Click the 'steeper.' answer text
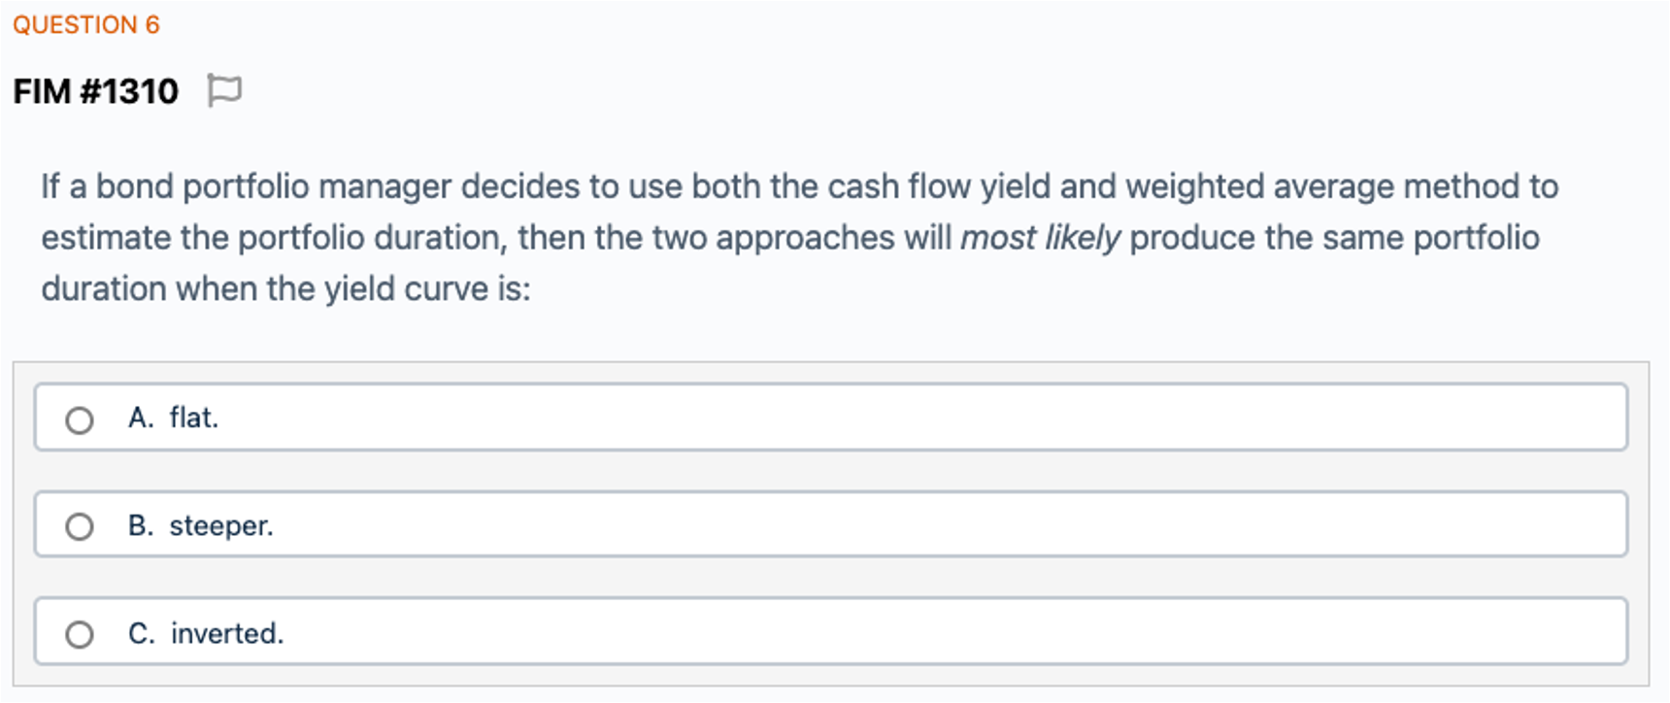The height and width of the screenshot is (703, 1670). point(221,525)
